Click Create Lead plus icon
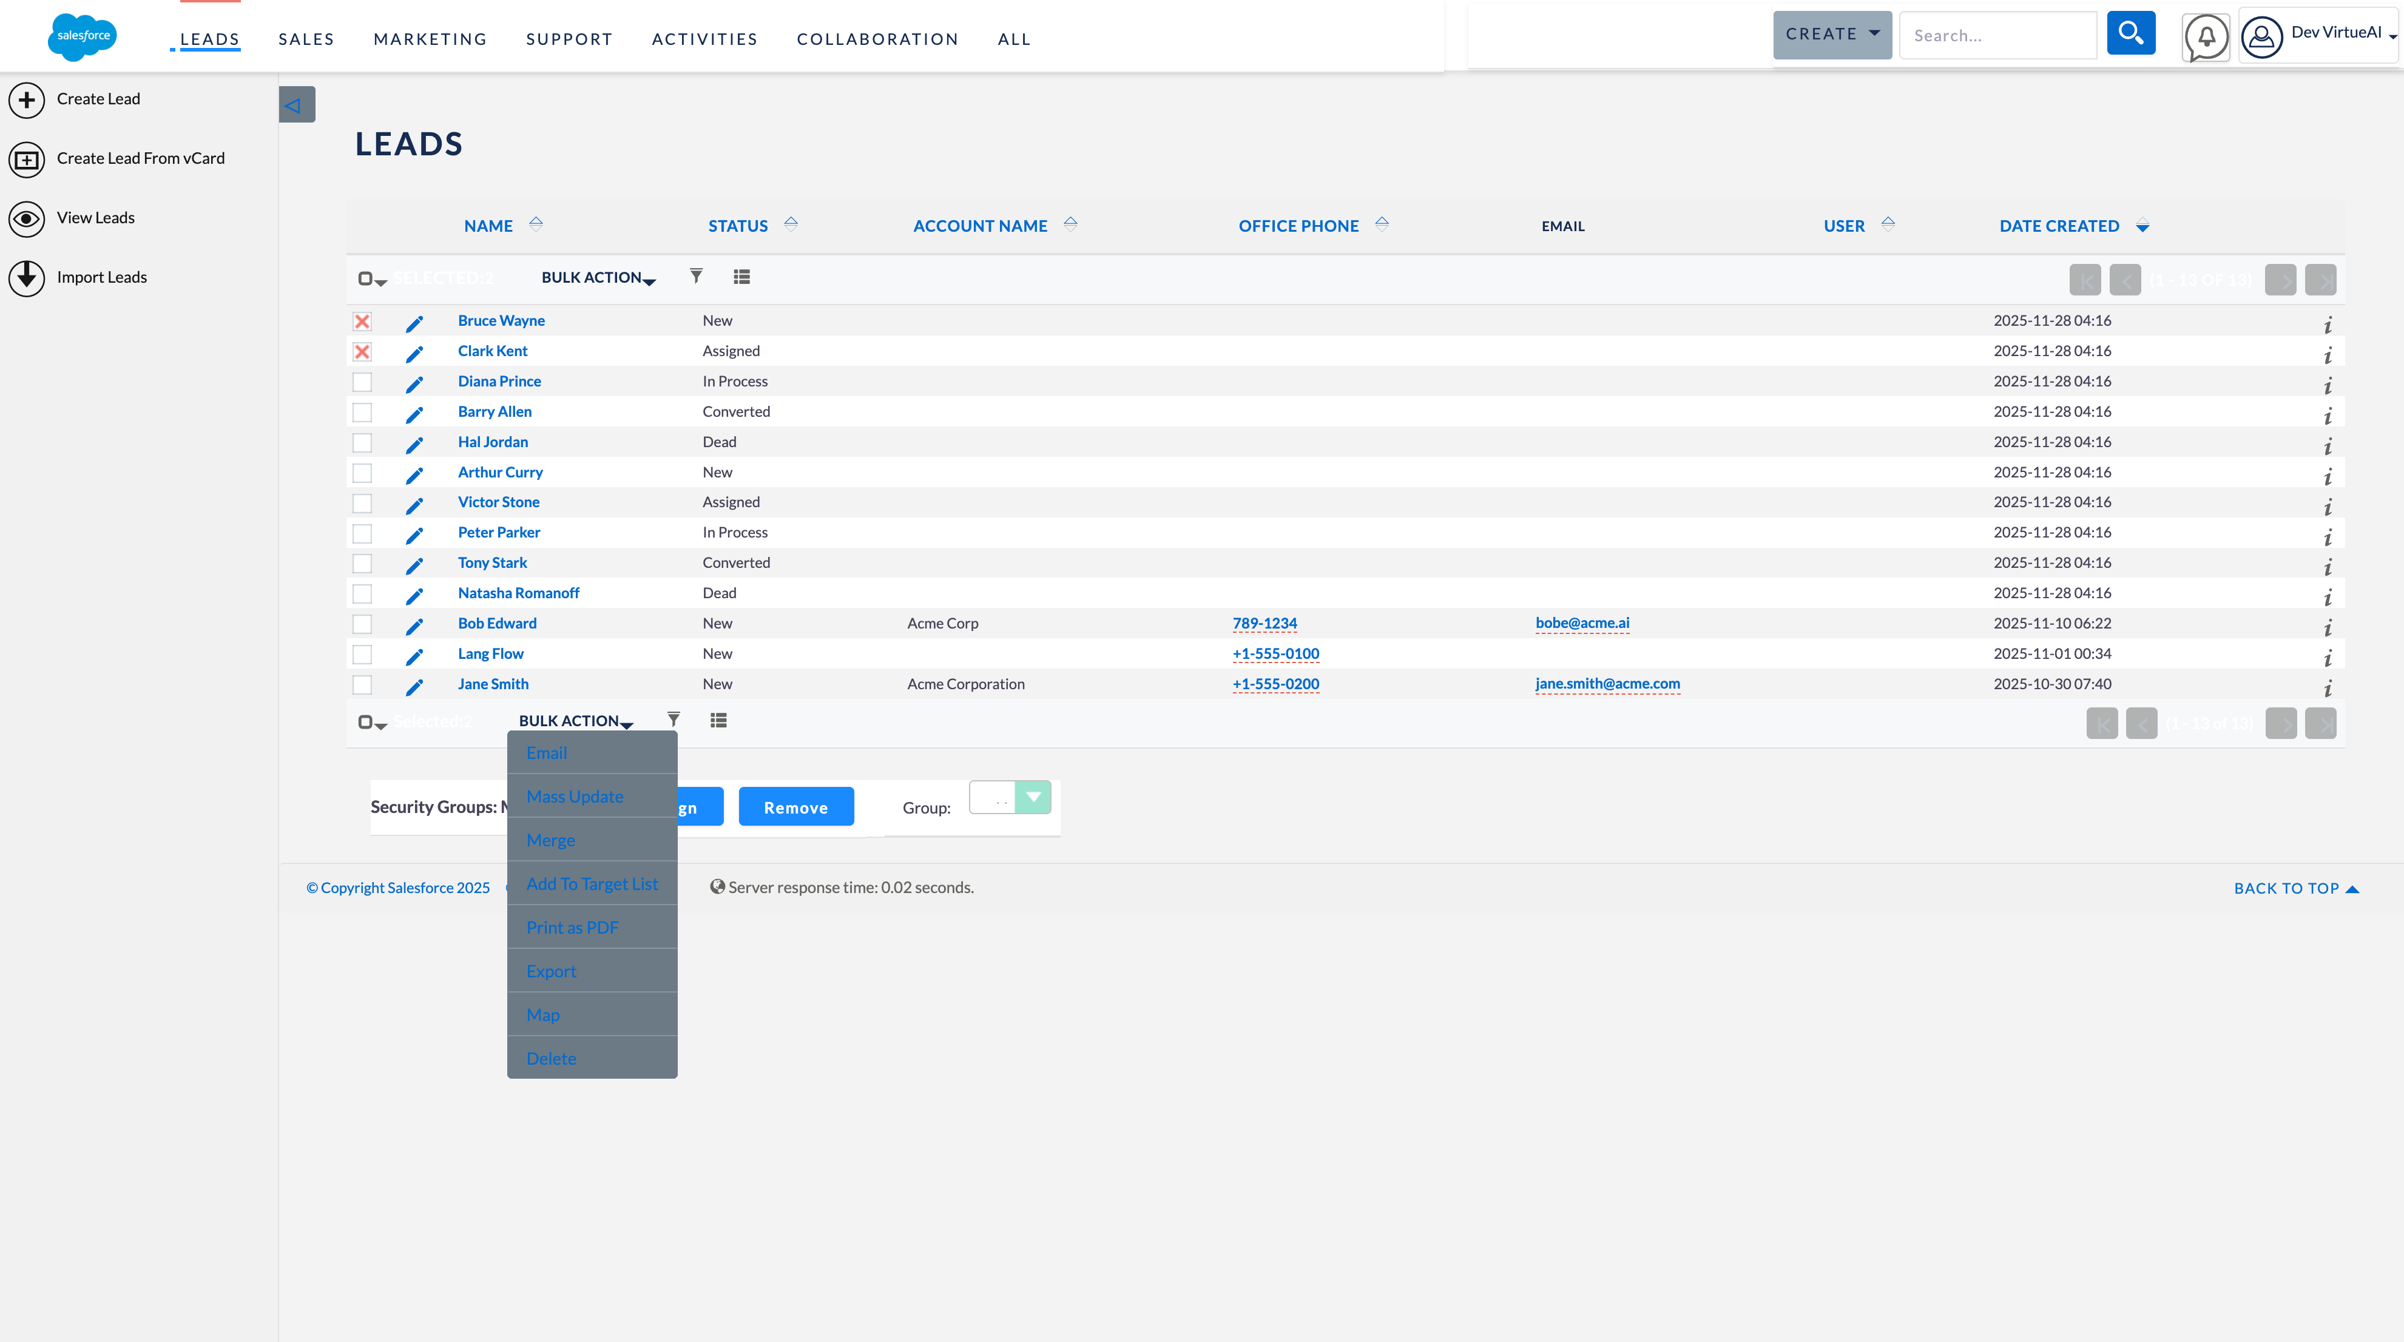This screenshot has width=2404, height=1342. click(27, 100)
